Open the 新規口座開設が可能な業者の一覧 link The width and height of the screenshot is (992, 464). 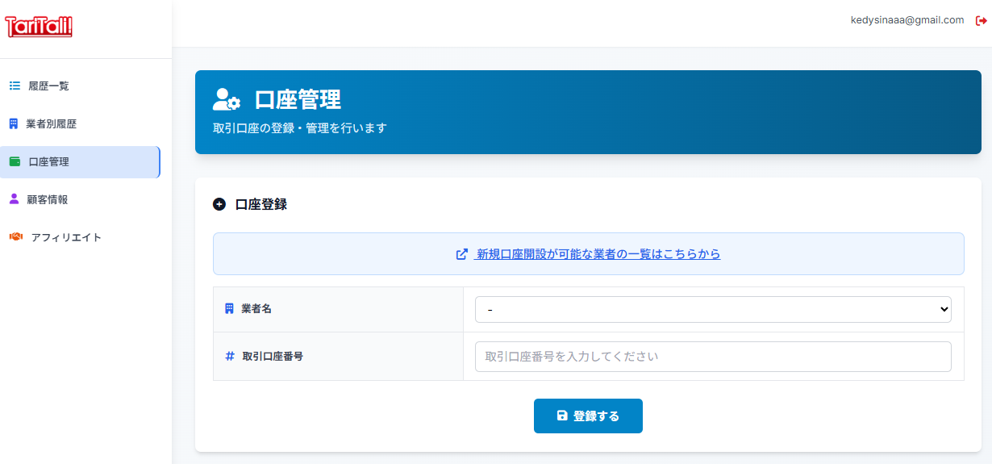point(598,254)
